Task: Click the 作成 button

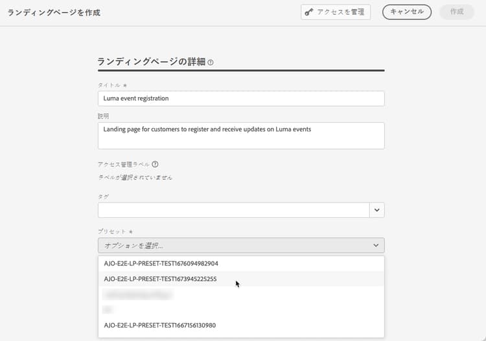Action: (457, 12)
